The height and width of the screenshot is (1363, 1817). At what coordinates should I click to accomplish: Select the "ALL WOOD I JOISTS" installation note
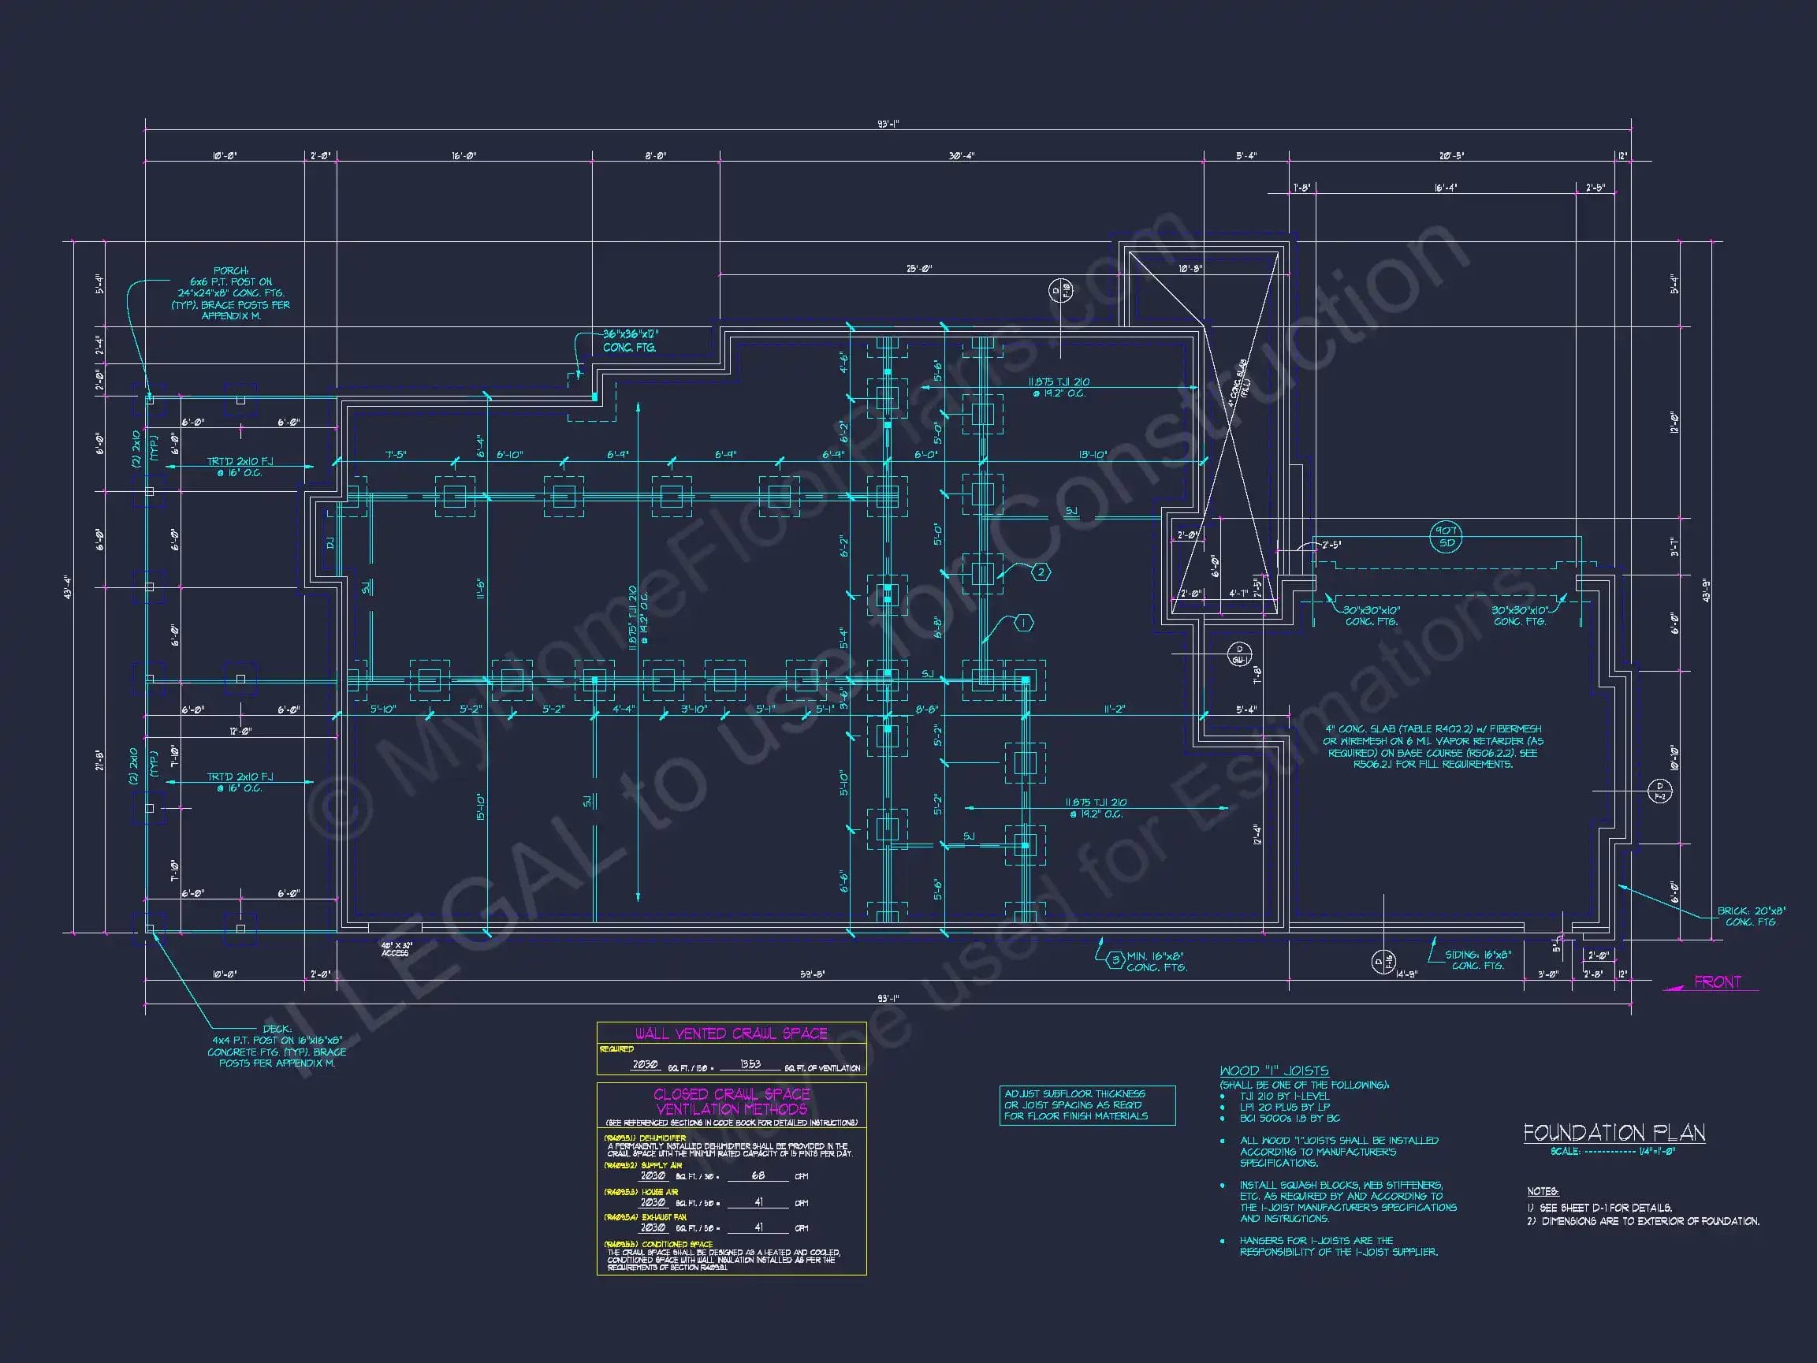[x=1339, y=1152]
